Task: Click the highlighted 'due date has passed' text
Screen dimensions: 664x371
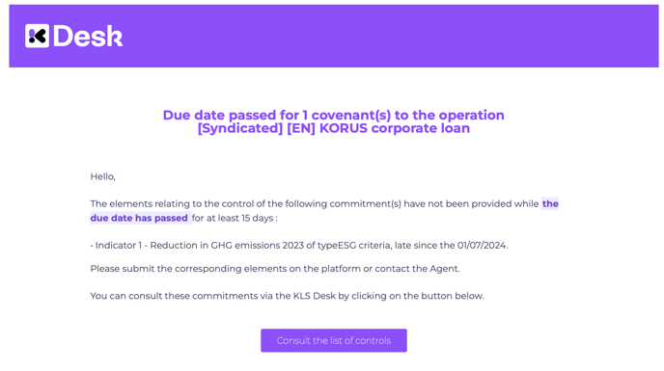Action: coord(139,218)
